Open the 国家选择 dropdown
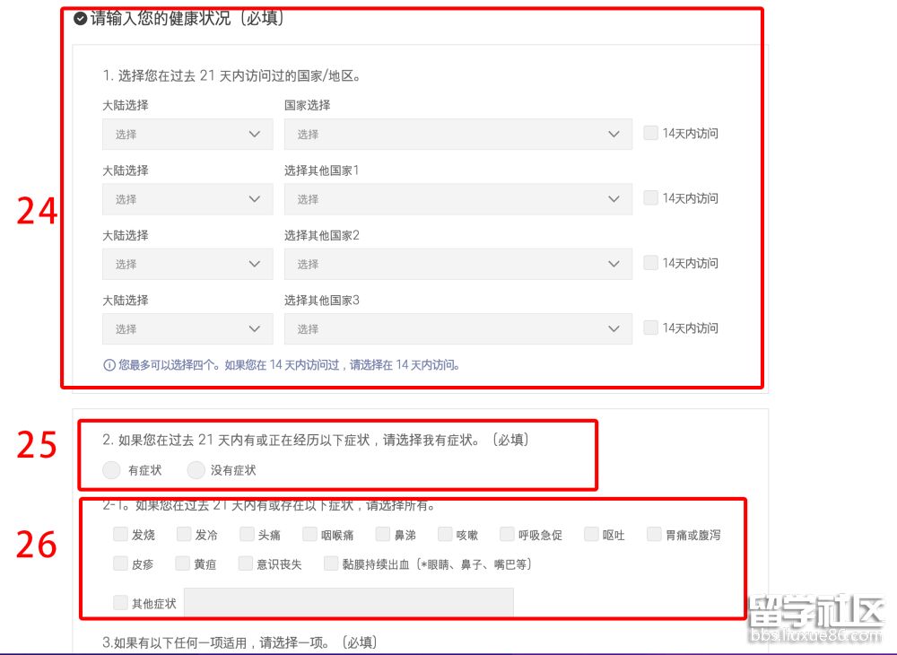This screenshot has width=897, height=655. (x=457, y=134)
